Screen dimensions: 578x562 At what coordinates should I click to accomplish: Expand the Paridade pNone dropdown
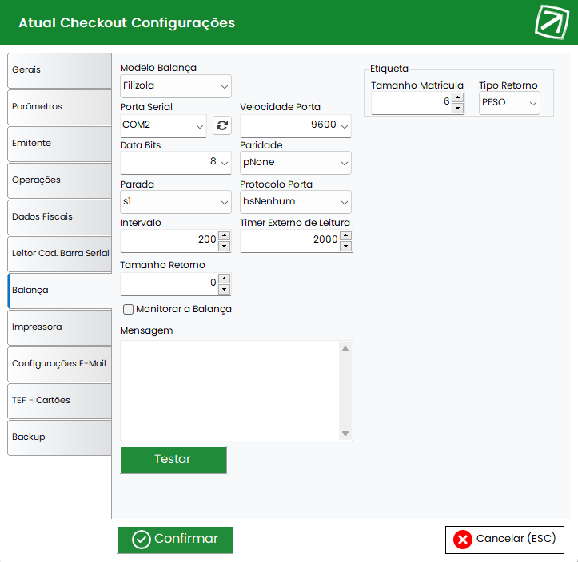(296, 162)
